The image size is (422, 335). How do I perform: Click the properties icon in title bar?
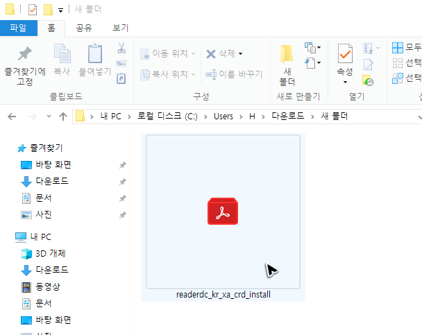pyautogui.click(x=33, y=10)
